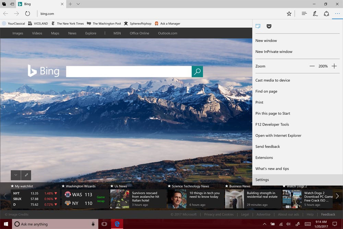Open Action Center notification icon
This screenshot has width=343, height=229.
(335, 224)
